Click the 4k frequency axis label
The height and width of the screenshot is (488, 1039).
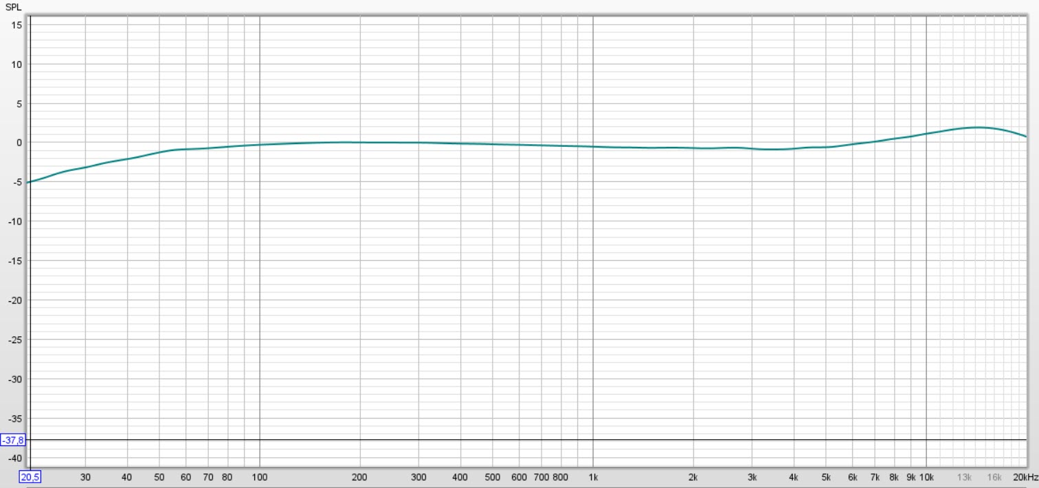coord(794,477)
